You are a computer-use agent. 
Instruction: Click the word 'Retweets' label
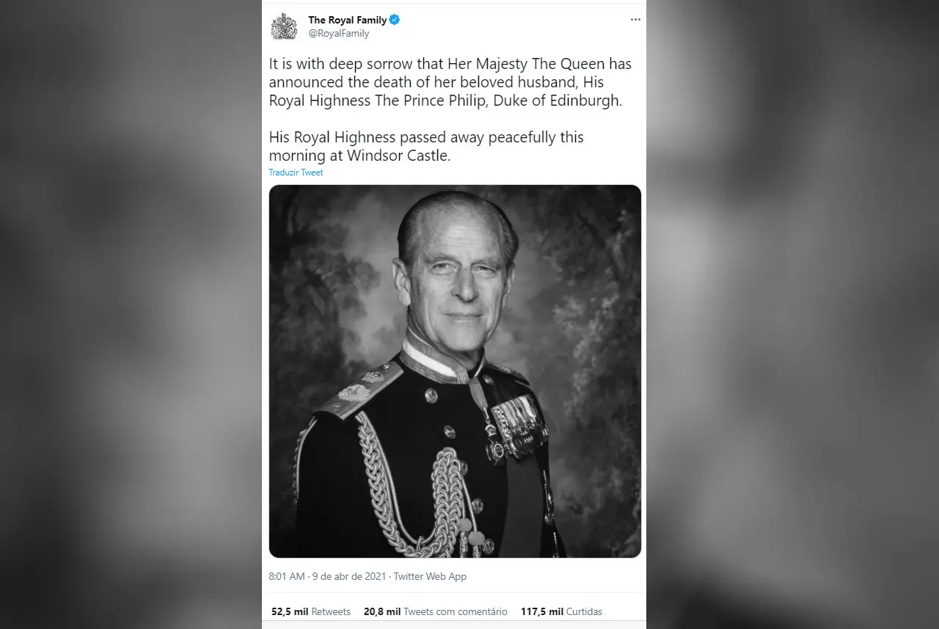[331, 611]
